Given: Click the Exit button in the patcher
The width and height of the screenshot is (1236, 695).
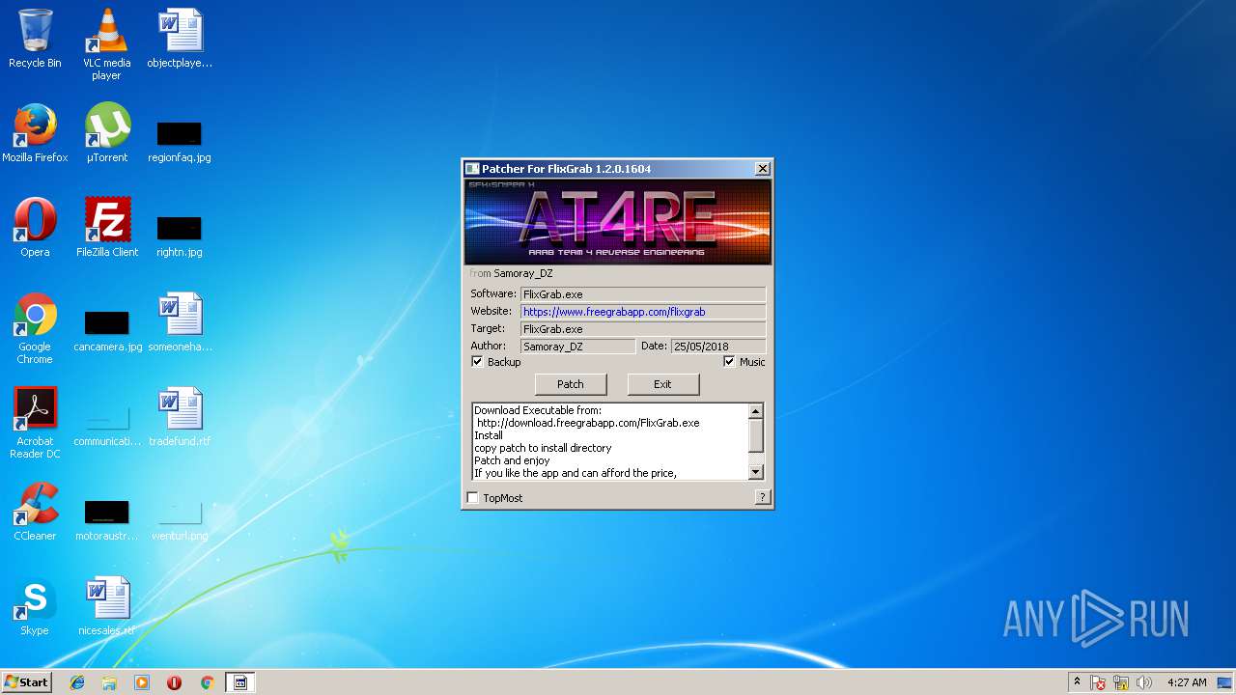Looking at the screenshot, I should tap(662, 384).
